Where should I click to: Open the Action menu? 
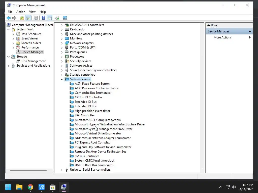pyautogui.click(x=21, y=12)
